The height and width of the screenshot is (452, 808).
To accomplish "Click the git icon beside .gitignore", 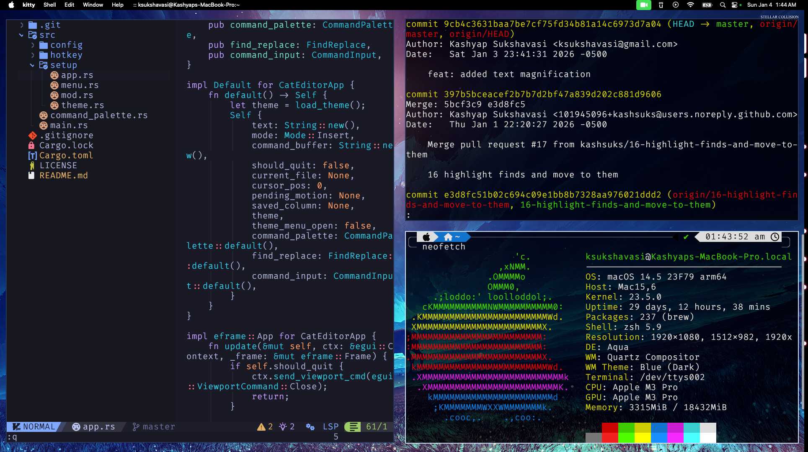I will [32, 136].
